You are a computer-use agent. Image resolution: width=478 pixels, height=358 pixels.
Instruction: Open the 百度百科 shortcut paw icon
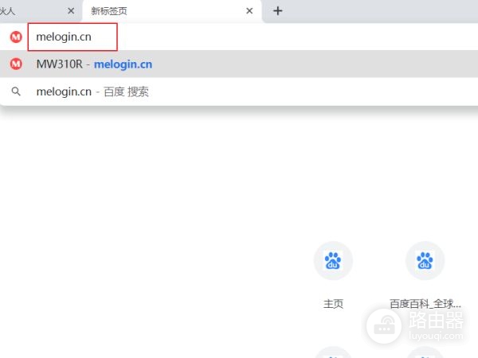[425, 261]
